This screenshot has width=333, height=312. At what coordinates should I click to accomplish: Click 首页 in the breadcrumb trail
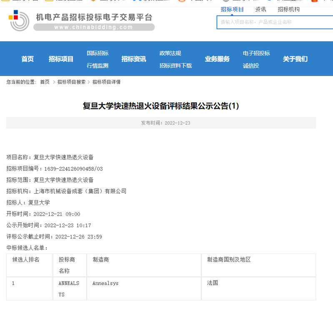[x=45, y=82]
